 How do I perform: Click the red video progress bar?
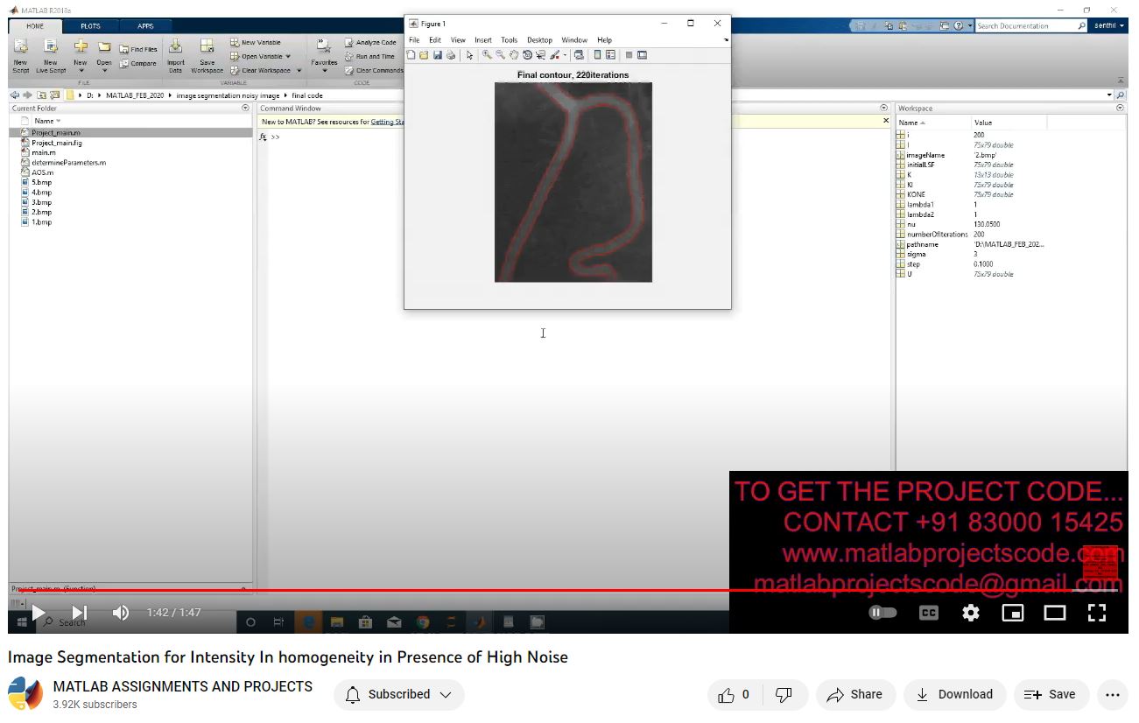click(525, 590)
